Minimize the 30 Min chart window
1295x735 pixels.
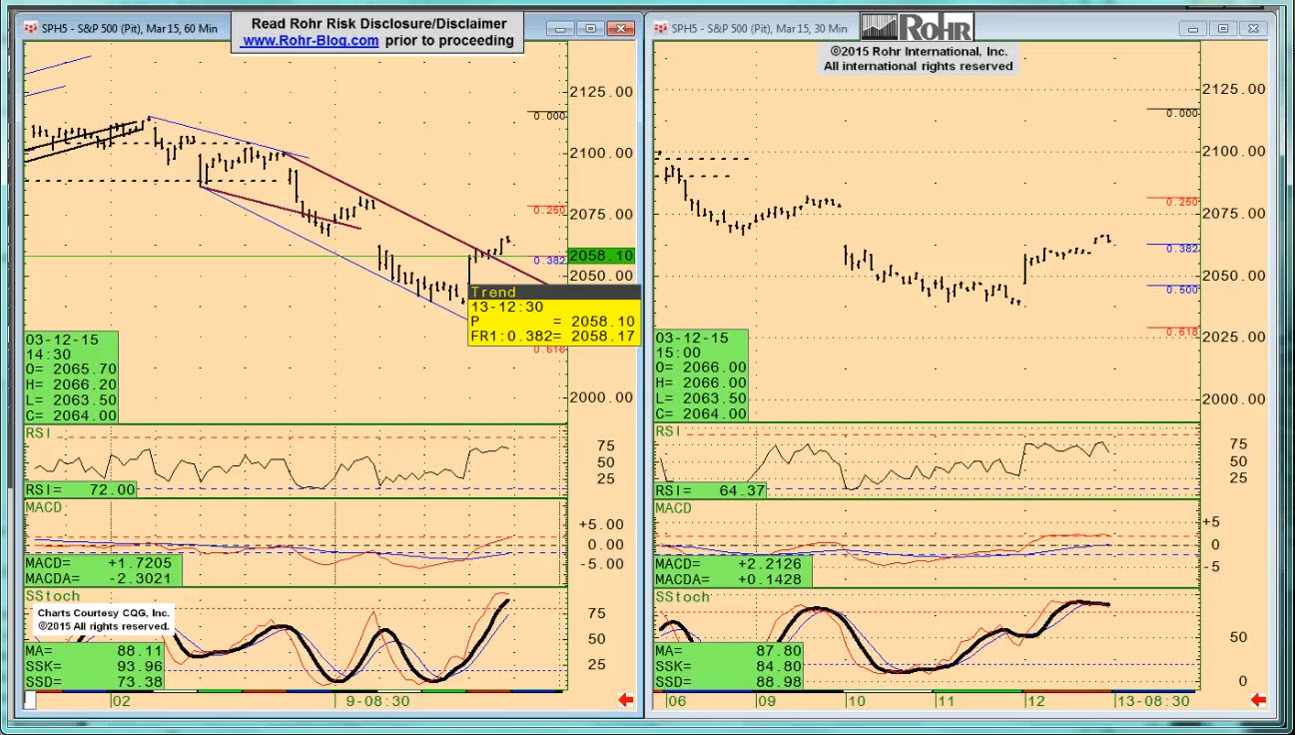click(x=1193, y=29)
